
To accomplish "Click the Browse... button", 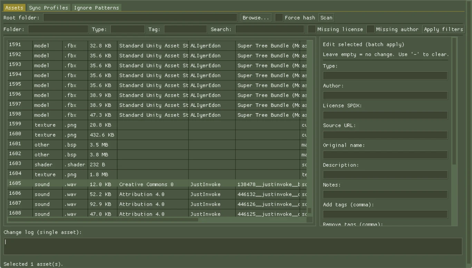I will pyautogui.click(x=256, y=18).
